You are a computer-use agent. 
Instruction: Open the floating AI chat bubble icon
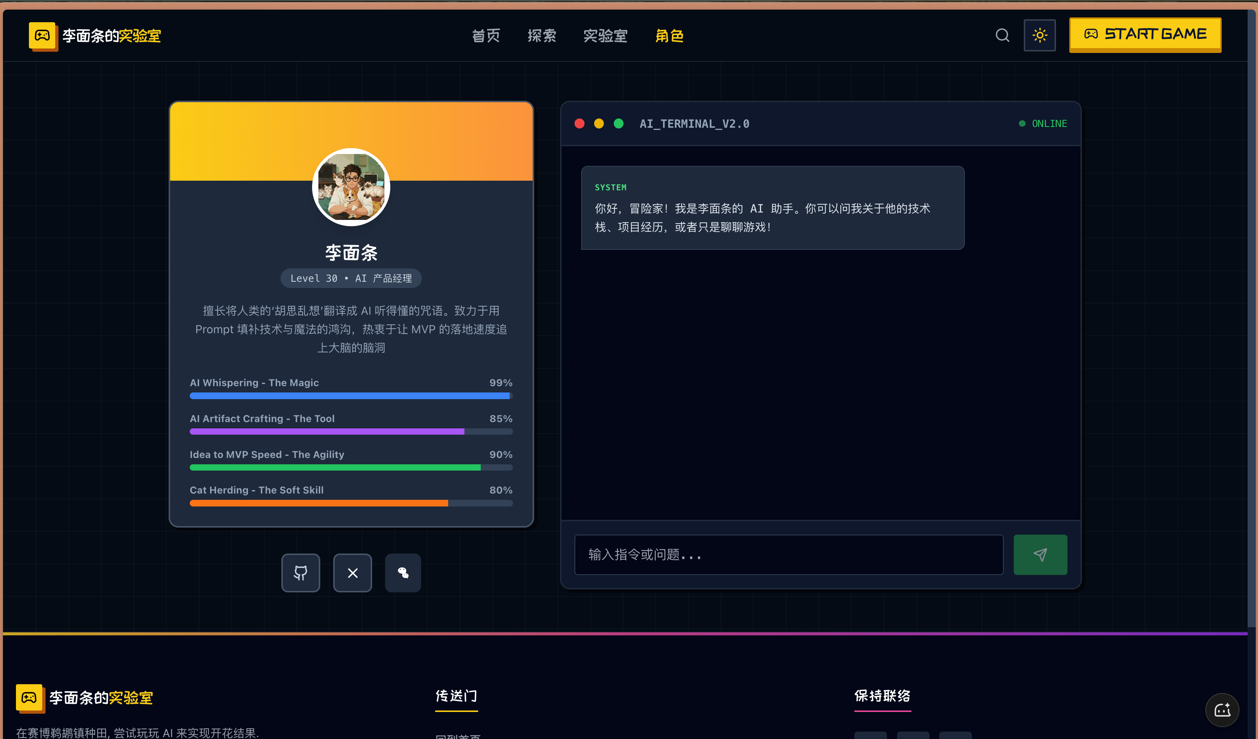coord(1222,710)
